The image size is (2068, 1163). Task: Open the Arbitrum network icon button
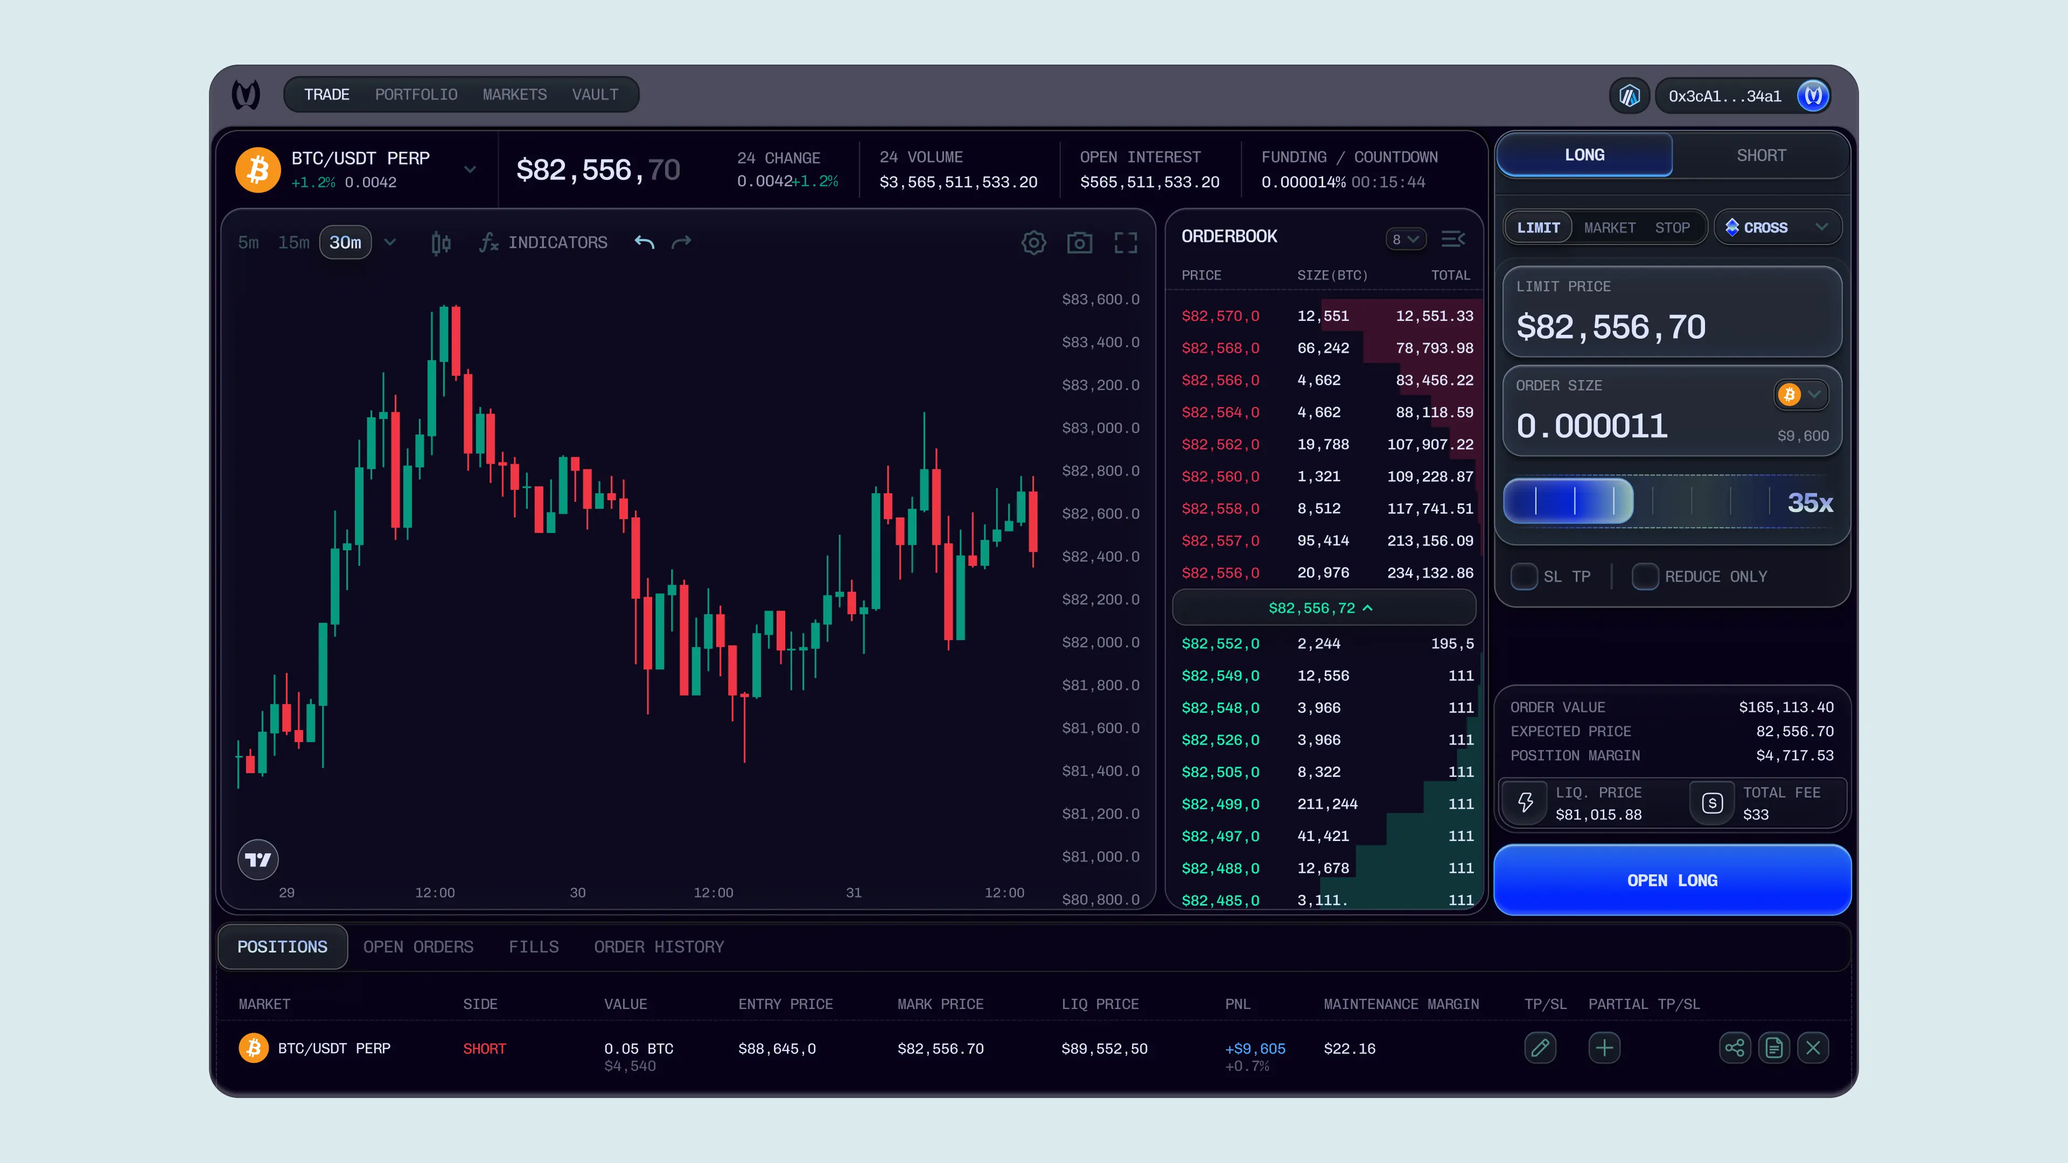click(x=1629, y=96)
